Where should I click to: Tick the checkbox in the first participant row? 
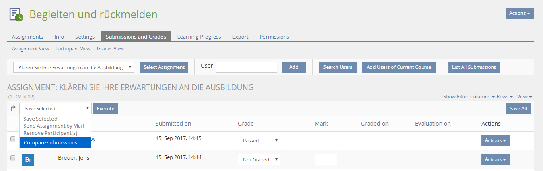coord(13,139)
